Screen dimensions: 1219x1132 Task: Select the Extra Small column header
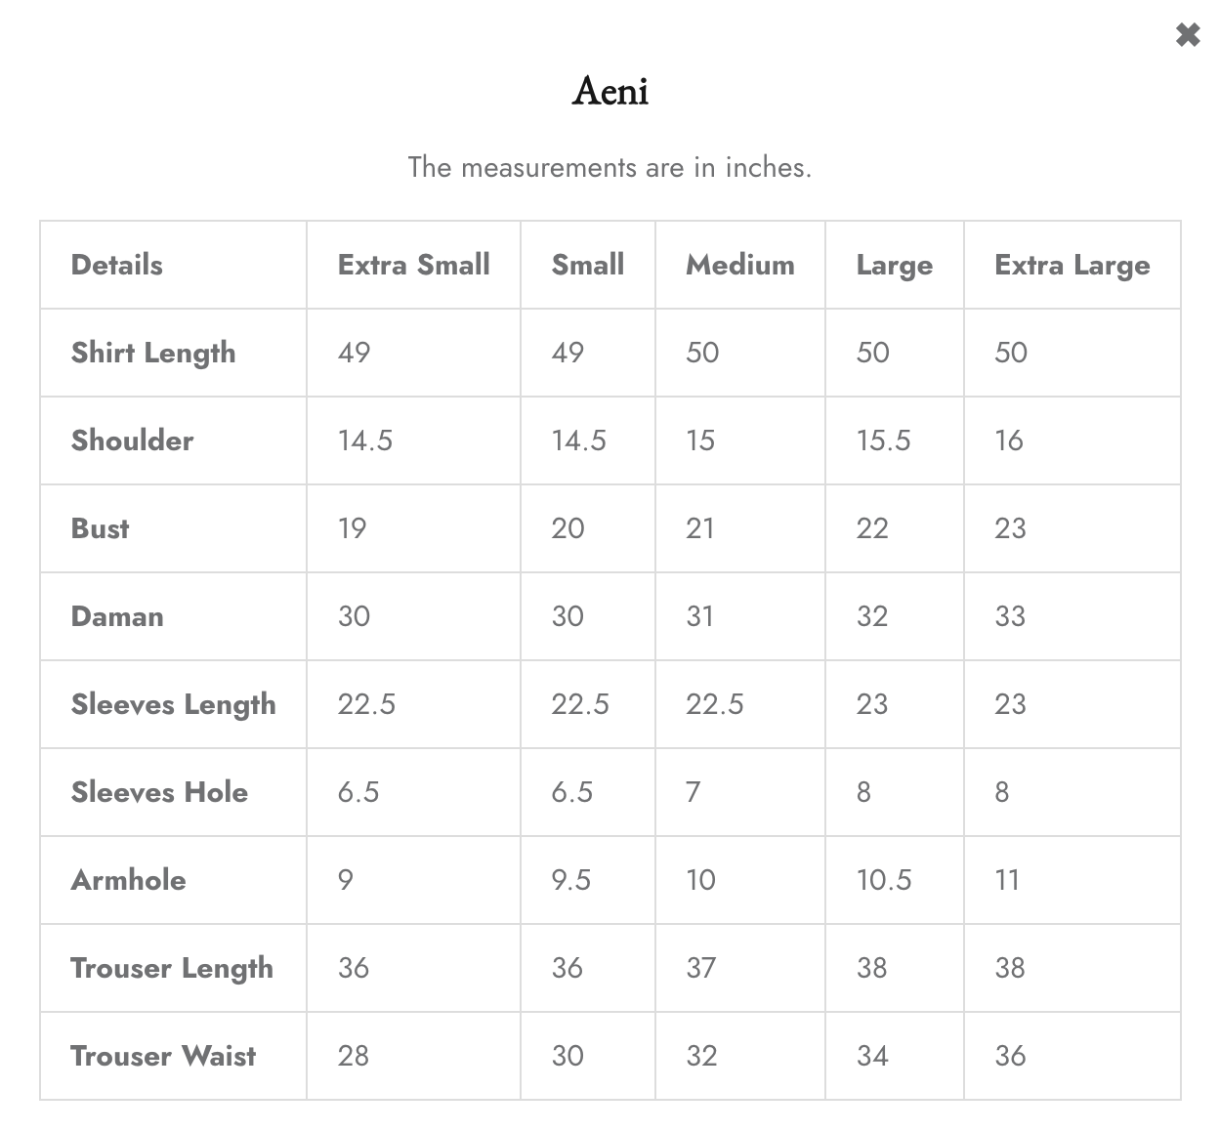pos(414,265)
